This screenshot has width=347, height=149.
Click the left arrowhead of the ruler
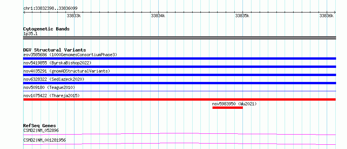24,12
